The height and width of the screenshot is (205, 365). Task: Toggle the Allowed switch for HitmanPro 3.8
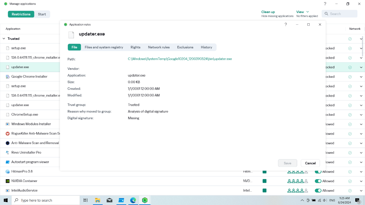[x=318, y=172]
